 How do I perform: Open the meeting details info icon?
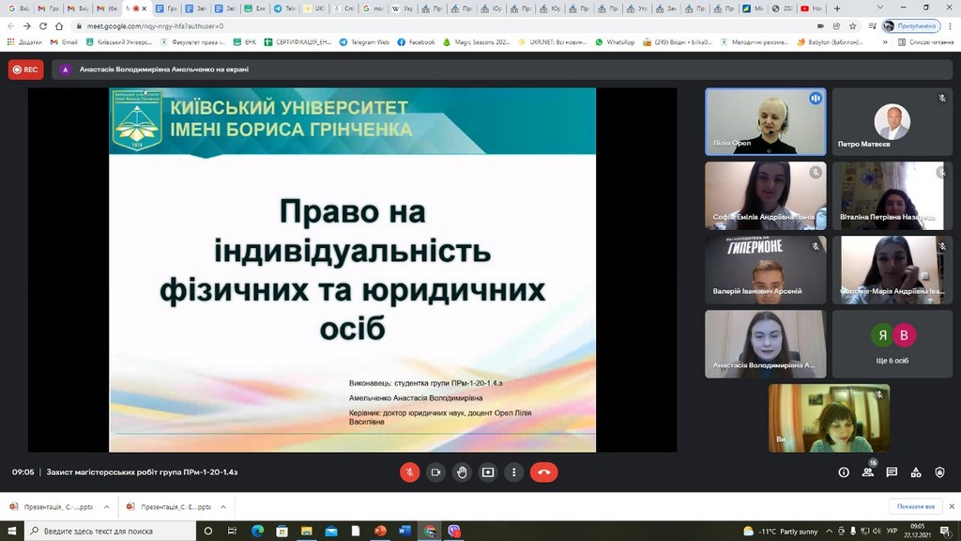[844, 472]
